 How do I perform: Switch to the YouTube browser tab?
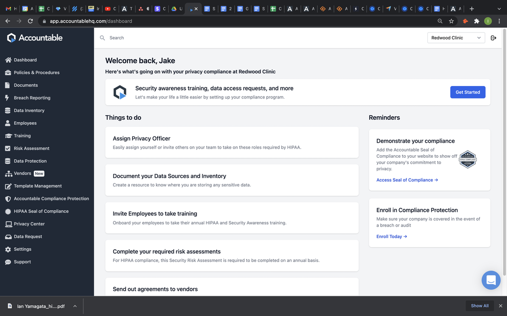[110, 9]
